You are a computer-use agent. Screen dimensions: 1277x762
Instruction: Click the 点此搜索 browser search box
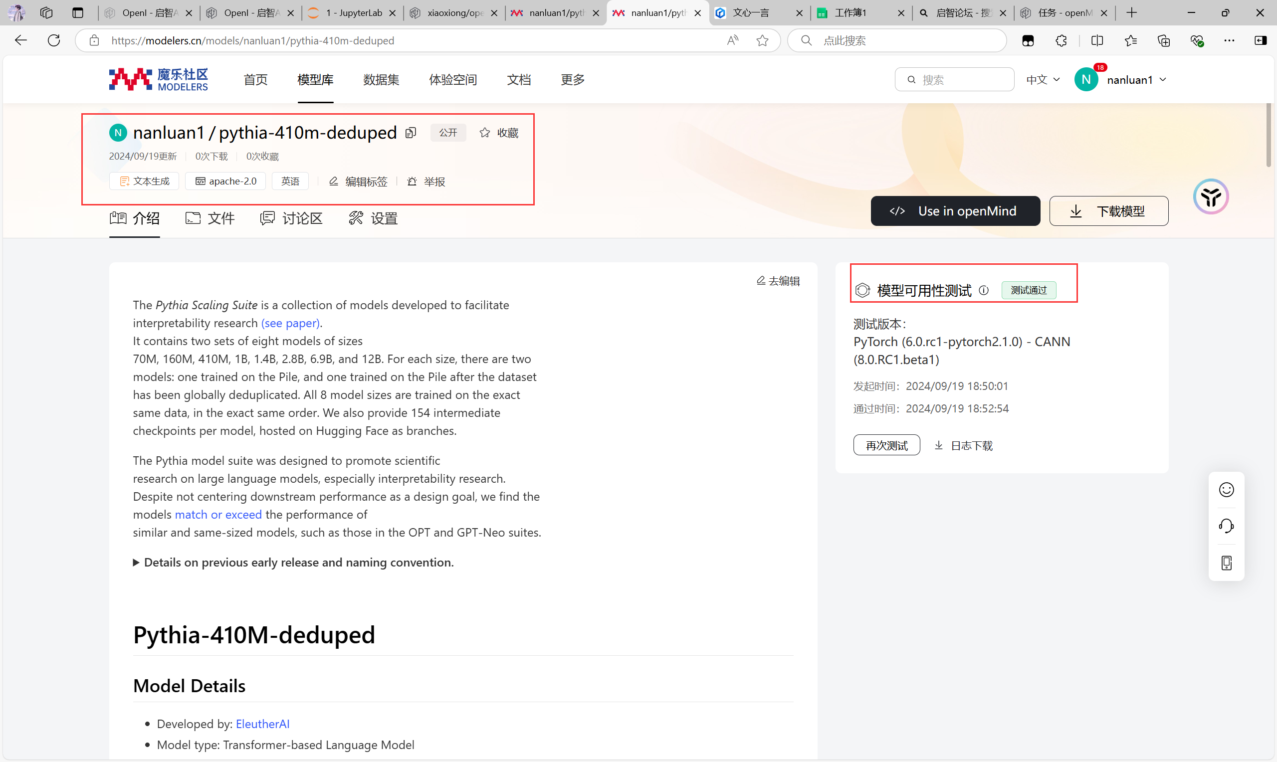[896, 40]
